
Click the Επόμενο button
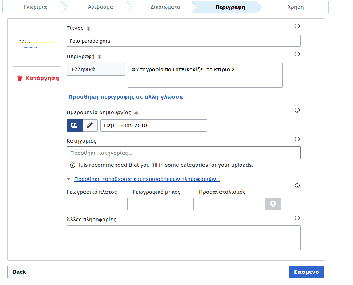(306, 272)
